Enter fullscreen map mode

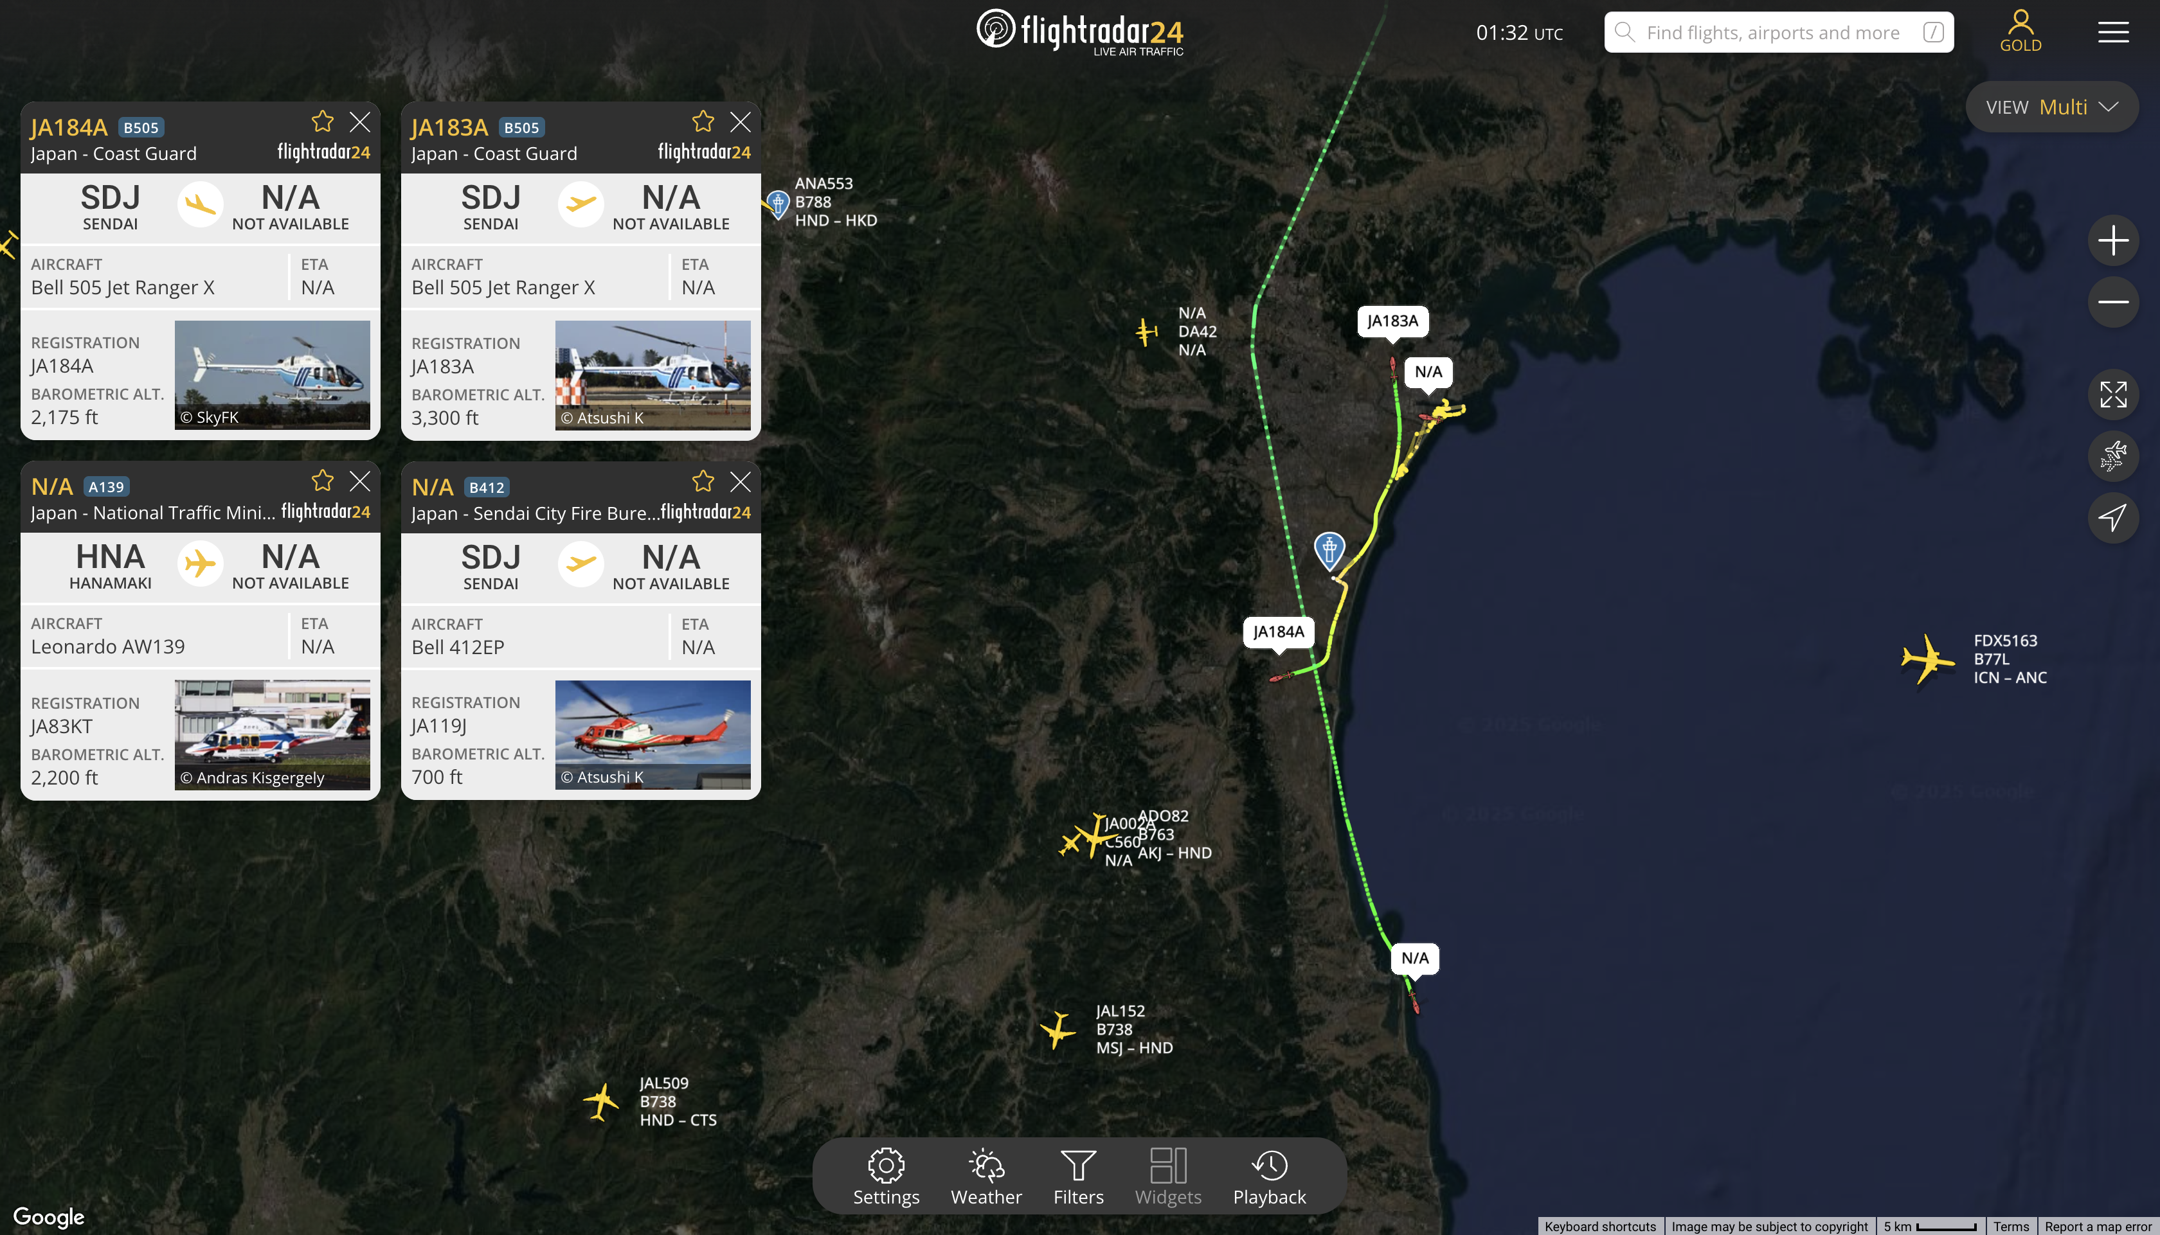pos(2112,395)
